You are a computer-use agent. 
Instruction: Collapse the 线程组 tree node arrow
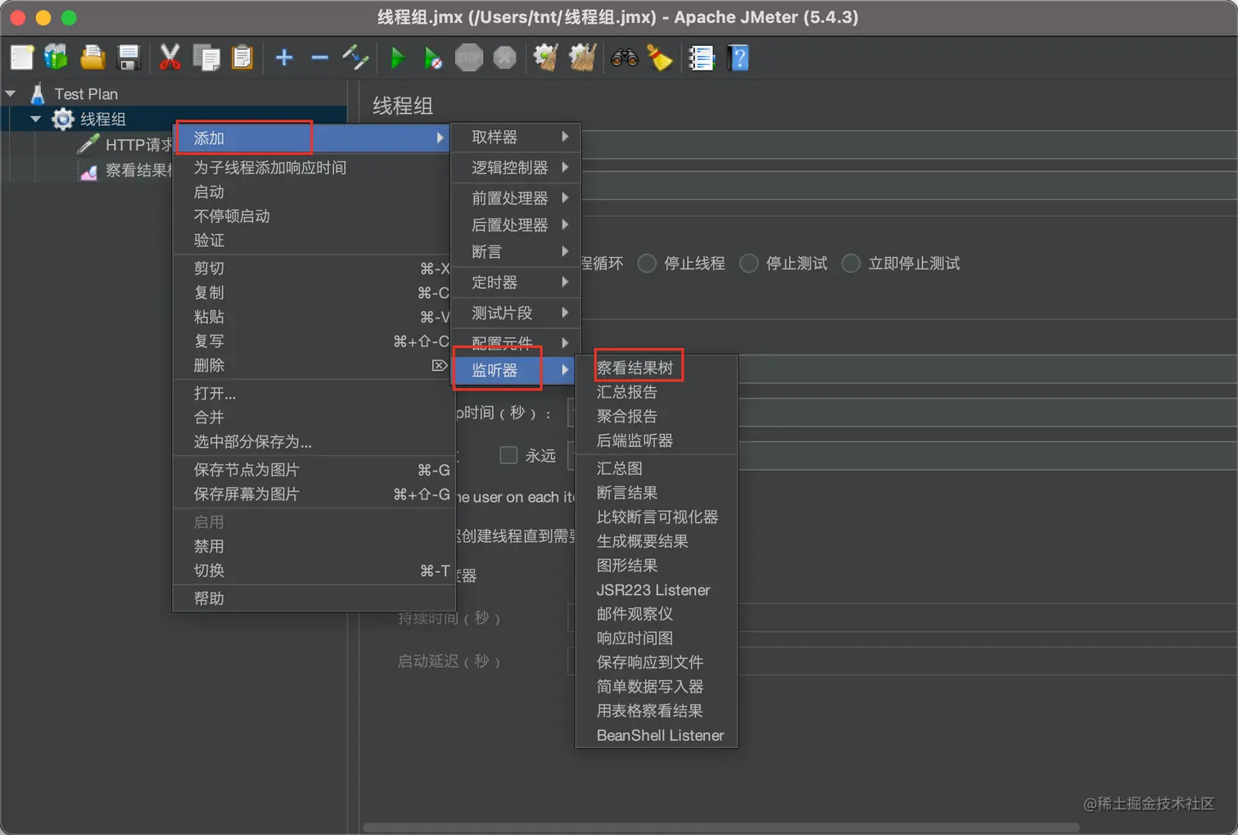pos(36,120)
